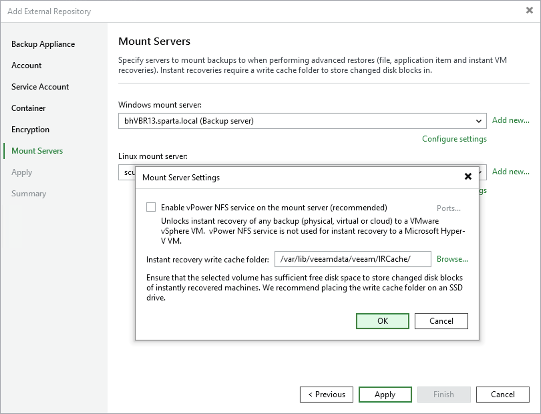Click the Previous wizard button

[326, 395]
